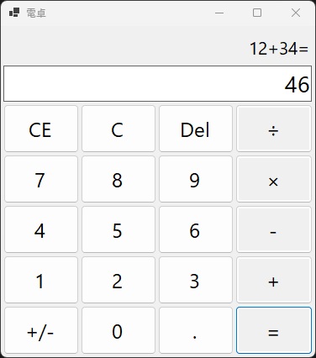
Task: Click the decimal point button
Action: pos(196,330)
